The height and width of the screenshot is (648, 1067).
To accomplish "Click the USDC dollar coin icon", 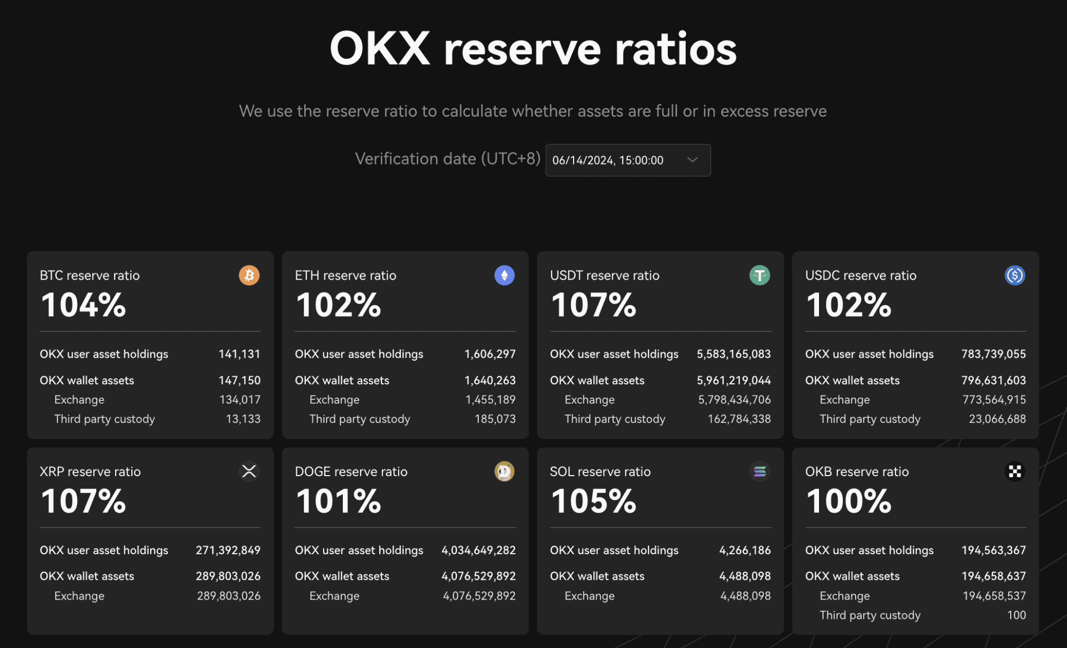I will [x=1014, y=275].
